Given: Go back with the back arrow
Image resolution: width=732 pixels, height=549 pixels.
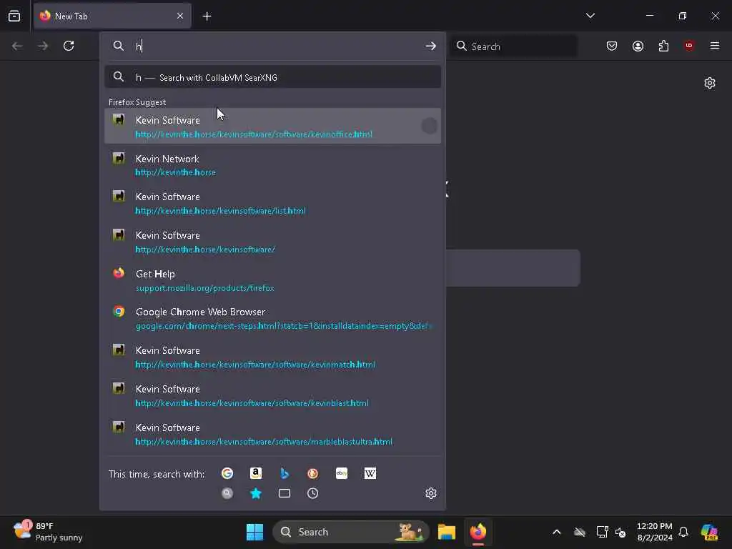Looking at the screenshot, I should tap(17, 46).
